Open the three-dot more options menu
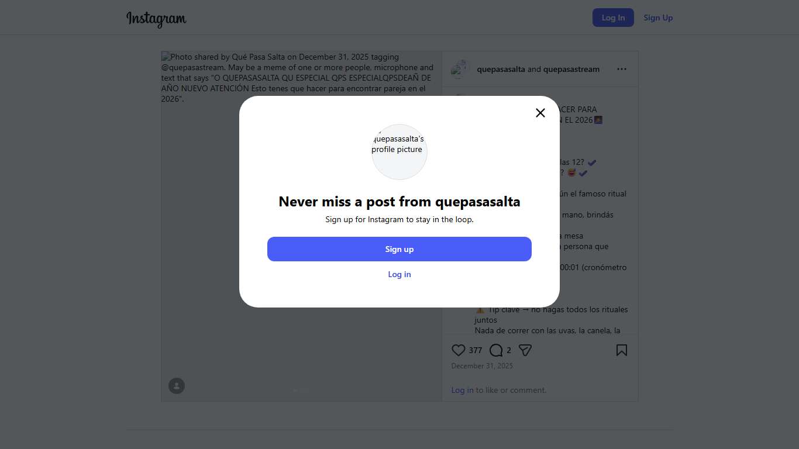 point(621,69)
